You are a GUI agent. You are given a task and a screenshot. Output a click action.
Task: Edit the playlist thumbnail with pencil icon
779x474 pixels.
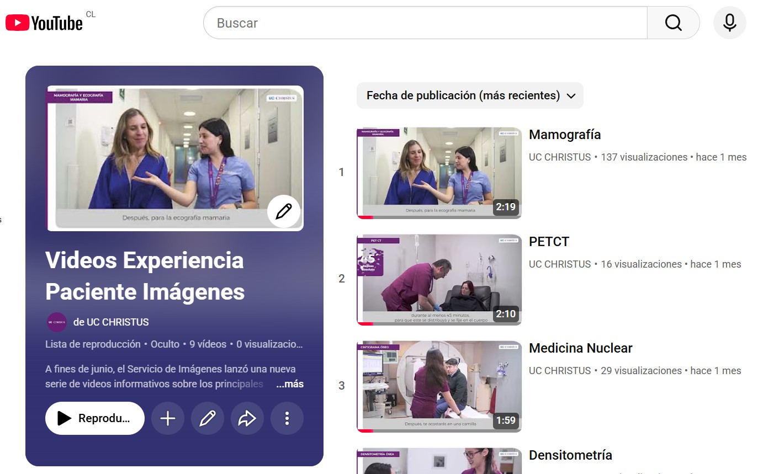[284, 211]
